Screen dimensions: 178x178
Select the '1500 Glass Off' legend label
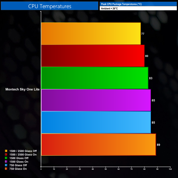tap(19, 158)
